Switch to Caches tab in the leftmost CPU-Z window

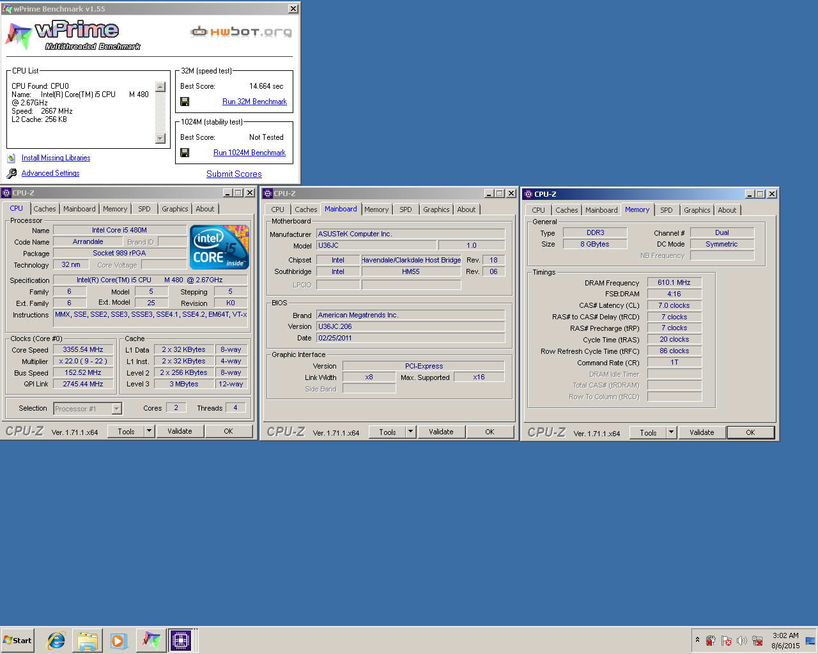45,209
